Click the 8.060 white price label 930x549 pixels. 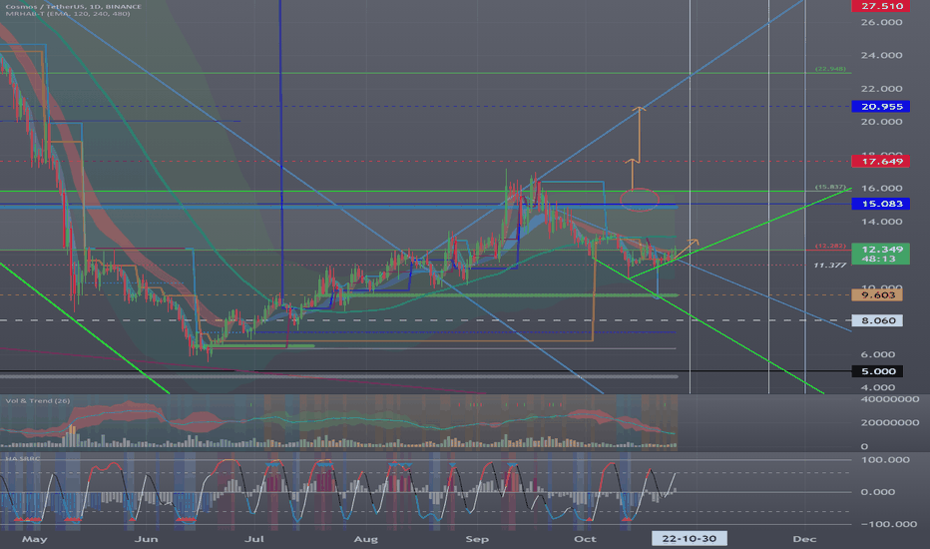[877, 320]
